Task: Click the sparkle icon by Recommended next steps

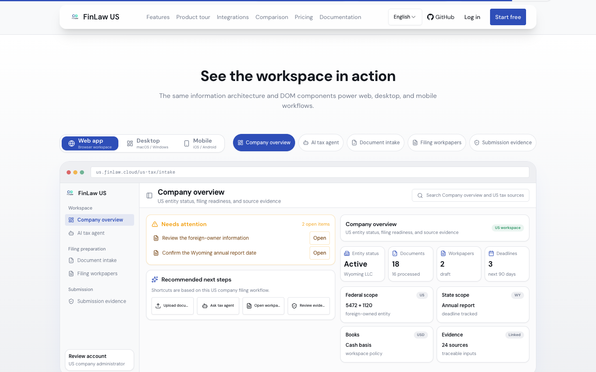Action: pyautogui.click(x=155, y=279)
